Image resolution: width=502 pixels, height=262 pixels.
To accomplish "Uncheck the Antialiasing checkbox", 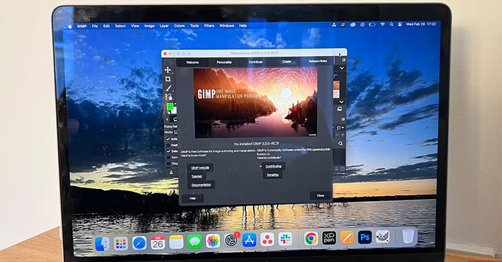I will 168,139.
